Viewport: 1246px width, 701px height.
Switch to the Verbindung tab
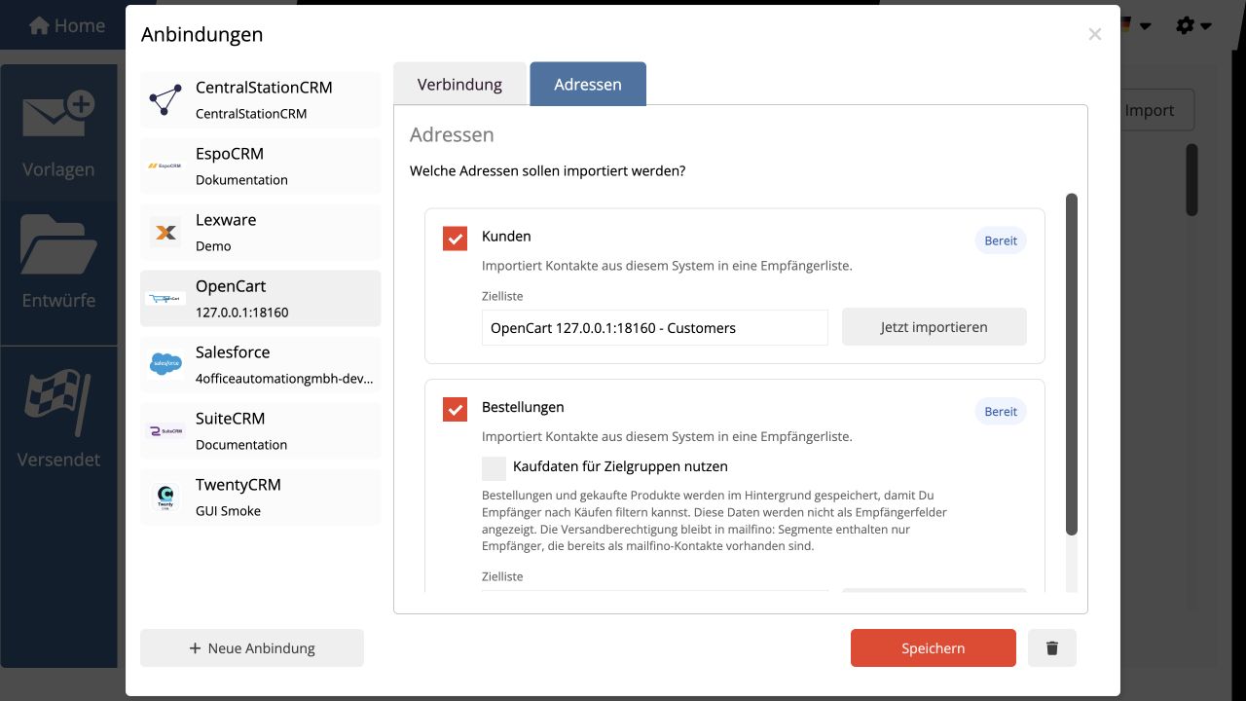[x=459, y=84]
